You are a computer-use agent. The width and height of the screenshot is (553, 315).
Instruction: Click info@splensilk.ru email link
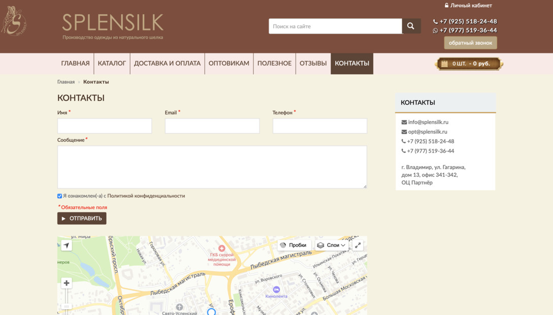click(x=428, y=122)
